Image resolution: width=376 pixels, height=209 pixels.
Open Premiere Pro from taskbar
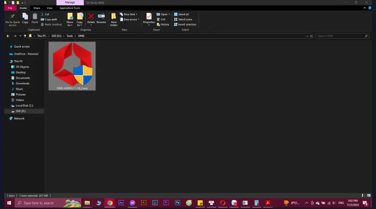pos(166,203)
